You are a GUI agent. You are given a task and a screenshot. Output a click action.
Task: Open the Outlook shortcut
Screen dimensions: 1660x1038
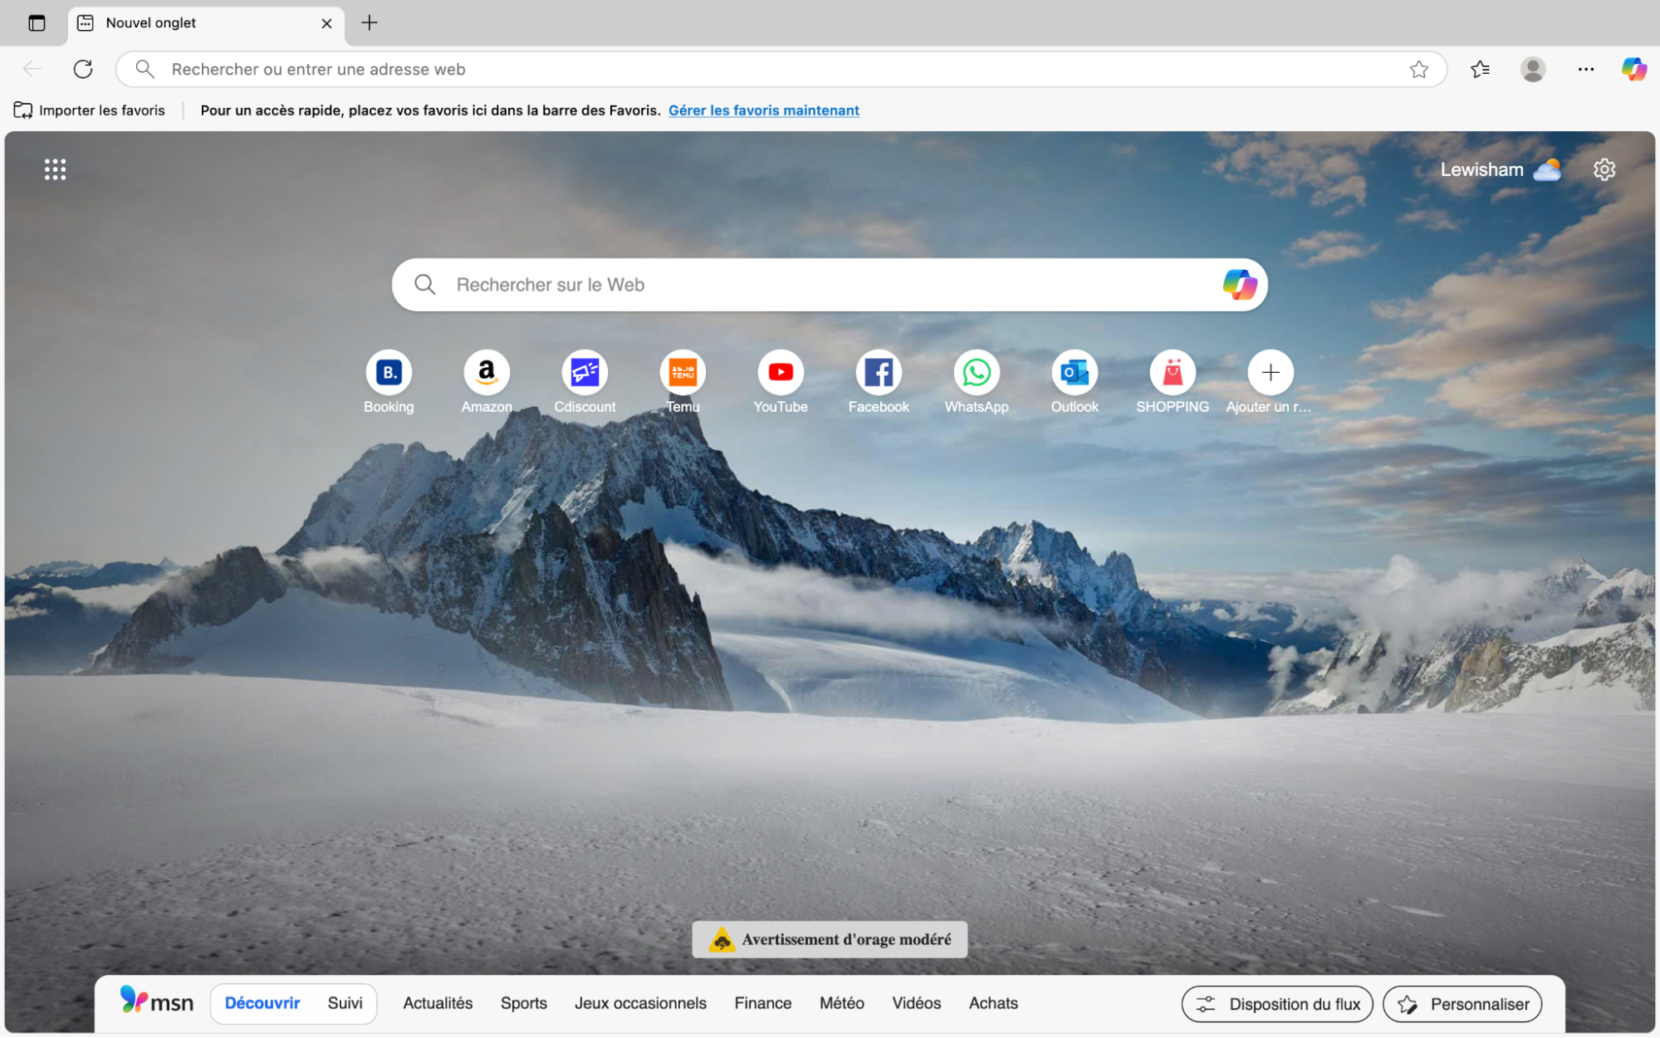point(1074,372)
